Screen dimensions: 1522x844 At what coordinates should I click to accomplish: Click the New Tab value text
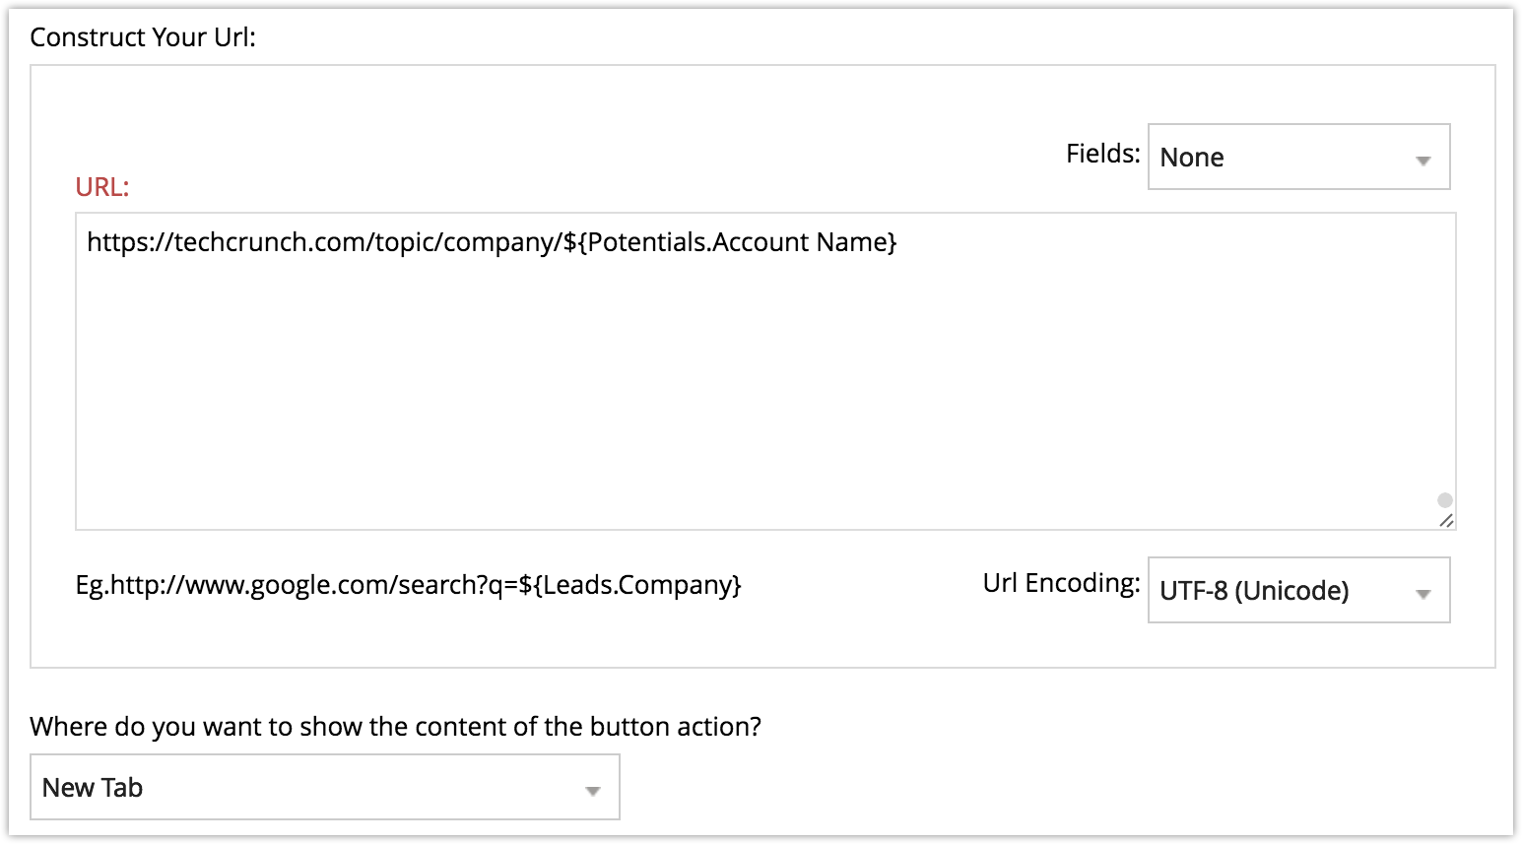point(93,788)
